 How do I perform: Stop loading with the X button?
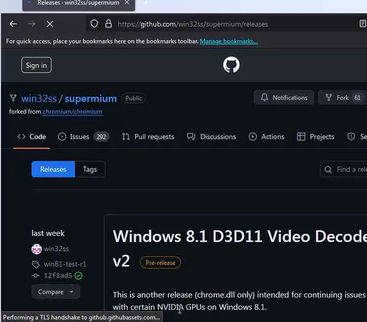pyautogui.click(x=49, y=24)
